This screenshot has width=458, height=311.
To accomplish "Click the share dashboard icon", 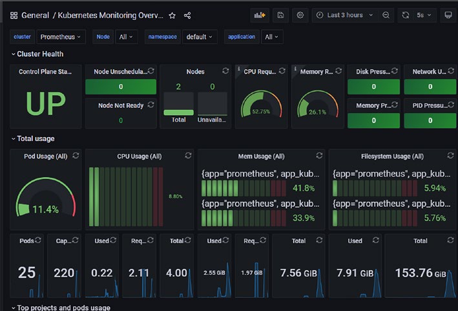I will point(187,16).
